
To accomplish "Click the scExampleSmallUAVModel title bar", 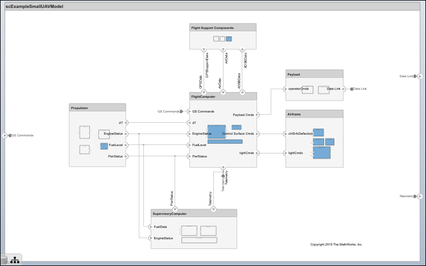I will (x=213, y=6).
